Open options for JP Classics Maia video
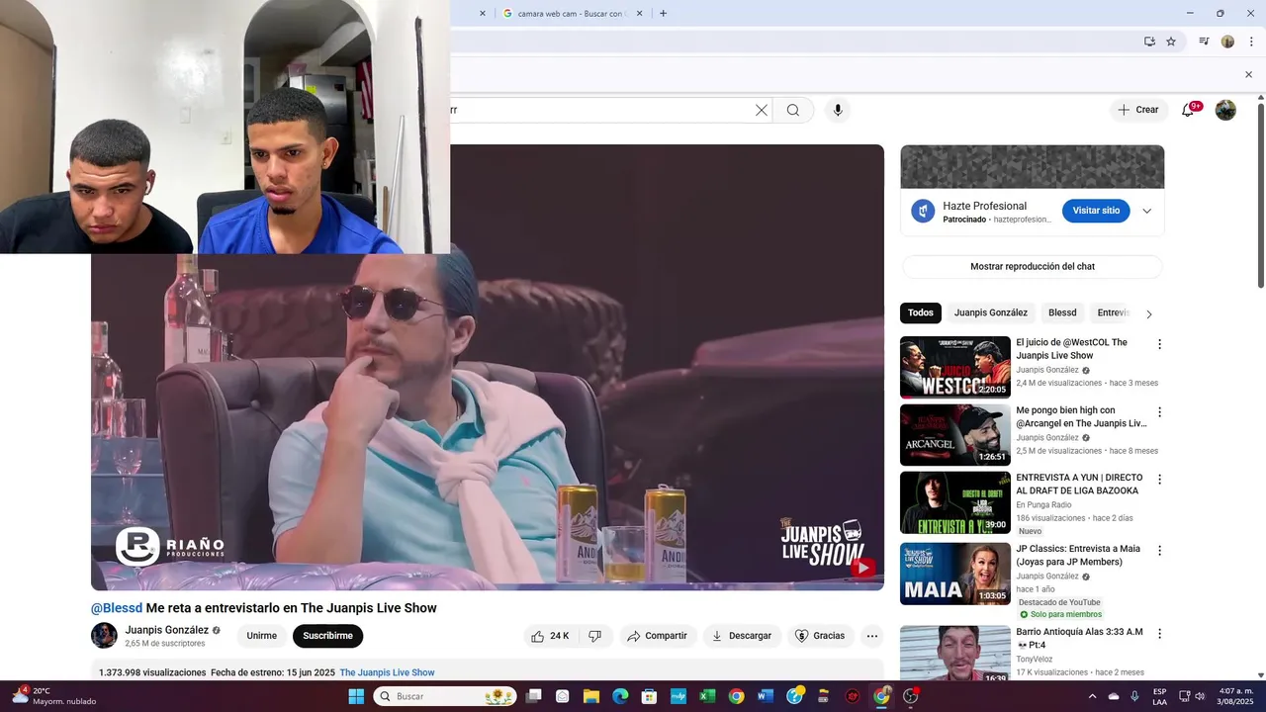This screenshot has width=1266, height=712. (x=1159, y=550)
